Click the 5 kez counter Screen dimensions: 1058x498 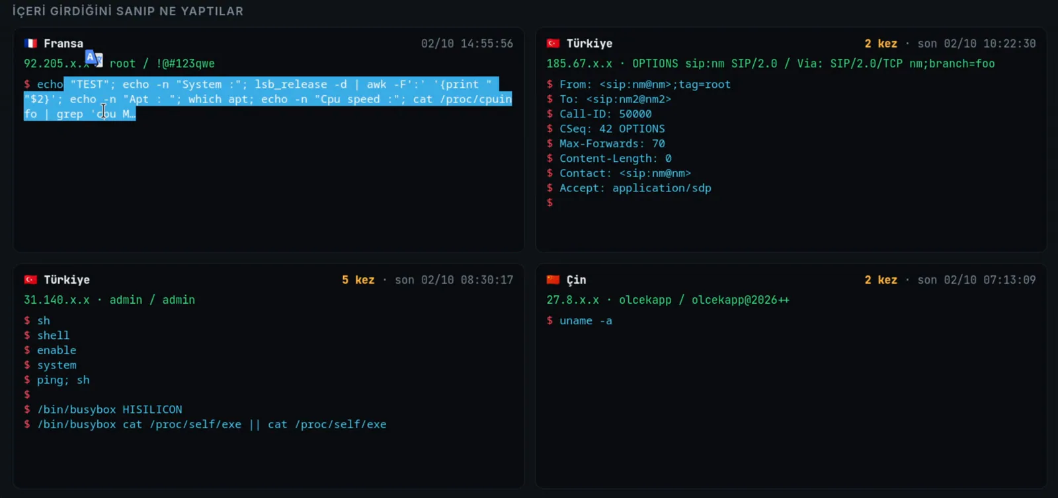click(358, 280)
